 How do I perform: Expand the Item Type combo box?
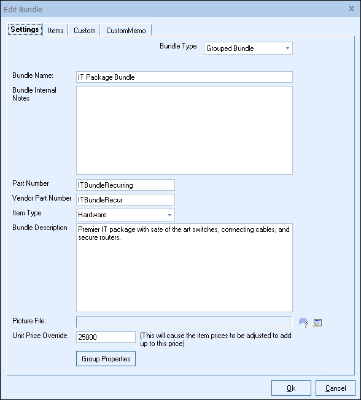point(169,215)
